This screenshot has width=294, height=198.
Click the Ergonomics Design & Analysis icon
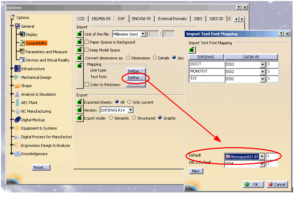tap(18, 145)
